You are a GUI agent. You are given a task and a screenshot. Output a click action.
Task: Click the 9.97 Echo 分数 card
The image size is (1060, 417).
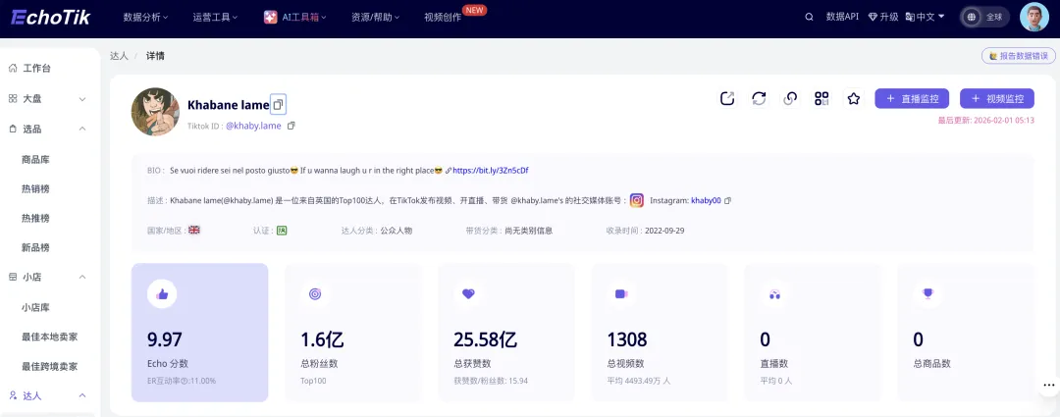pos(199,333)
